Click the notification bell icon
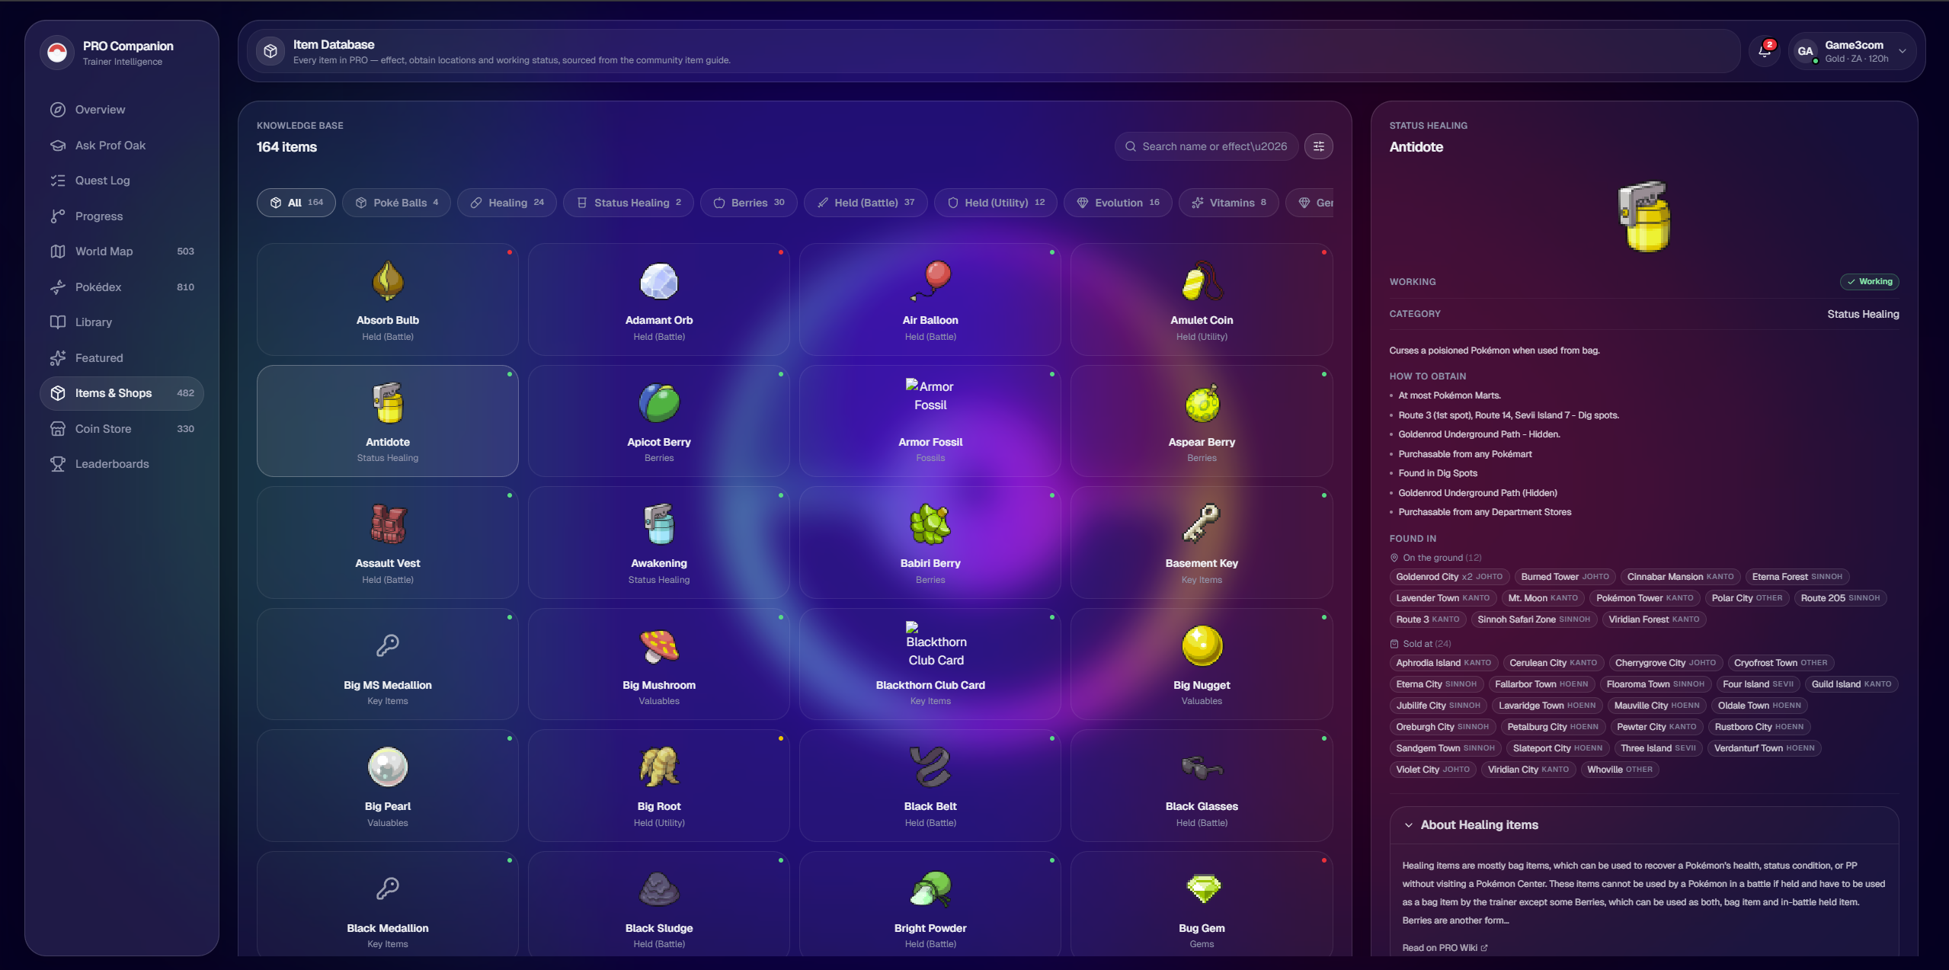 pyautogui.click(x=1764, y=51)
